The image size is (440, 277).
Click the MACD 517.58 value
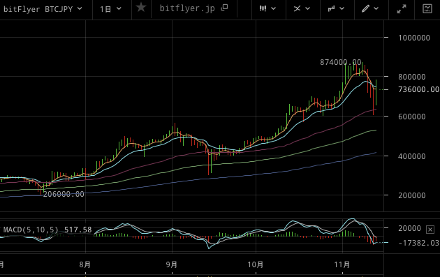[78, 230]
